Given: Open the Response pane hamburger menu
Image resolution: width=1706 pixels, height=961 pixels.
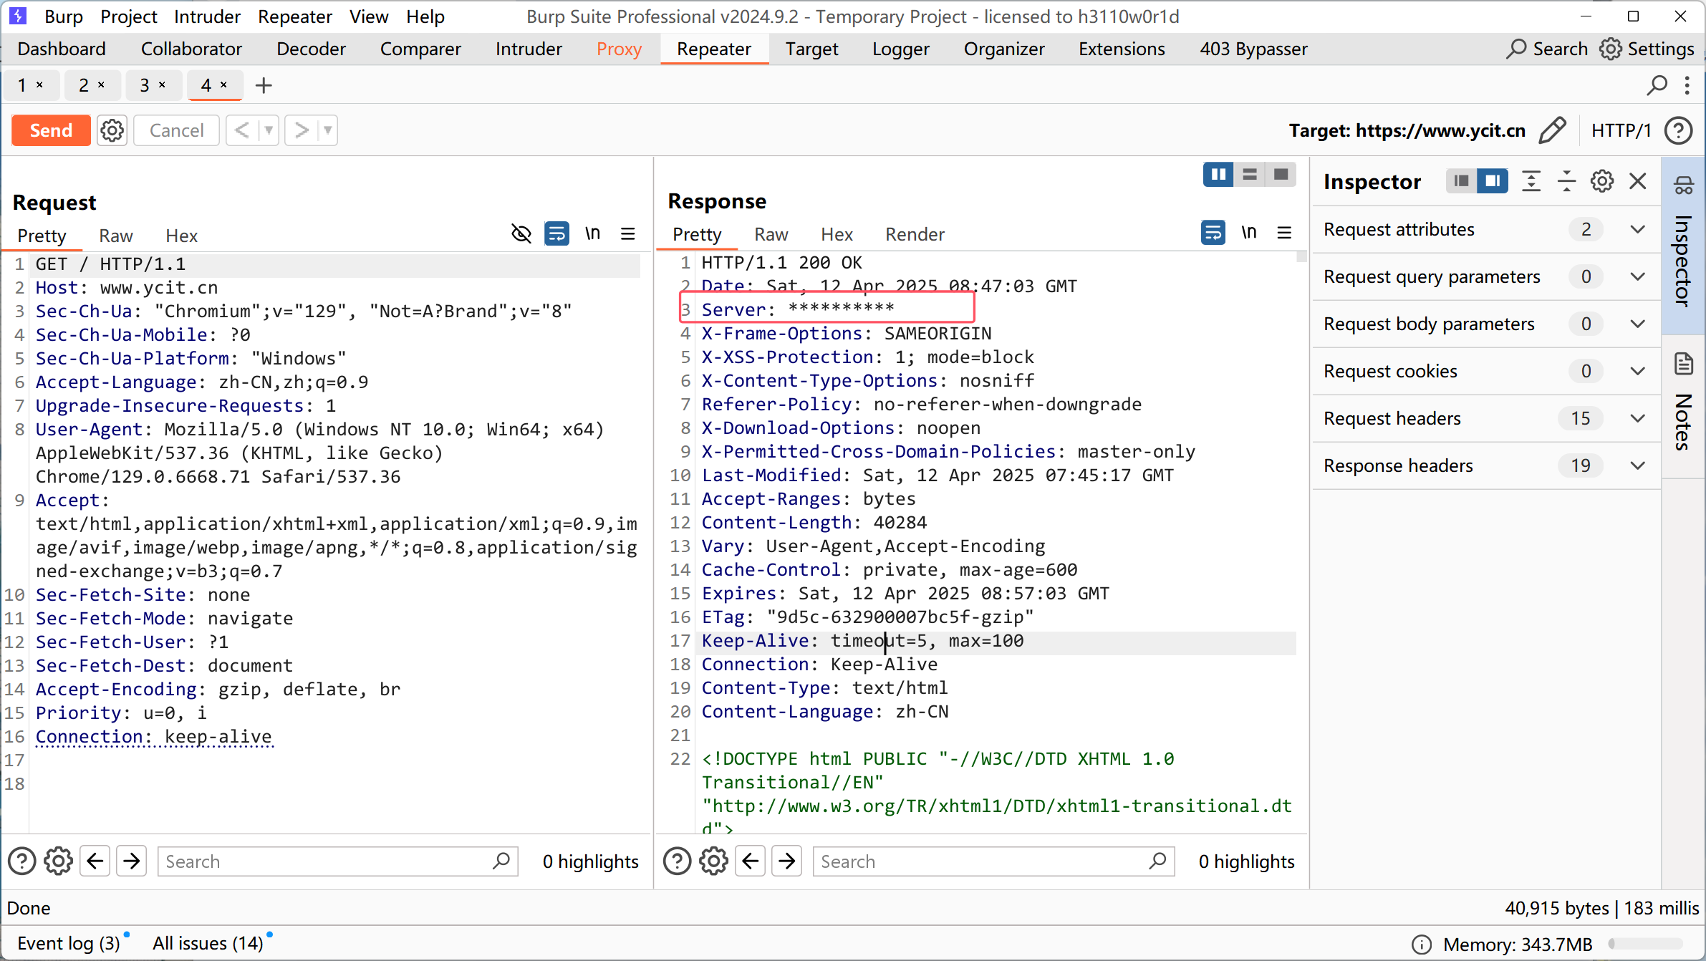Looking at the screenshot, I should 1284,233.
